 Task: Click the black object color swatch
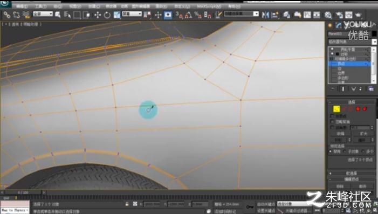pyautogui.click(x=374, y=34)
